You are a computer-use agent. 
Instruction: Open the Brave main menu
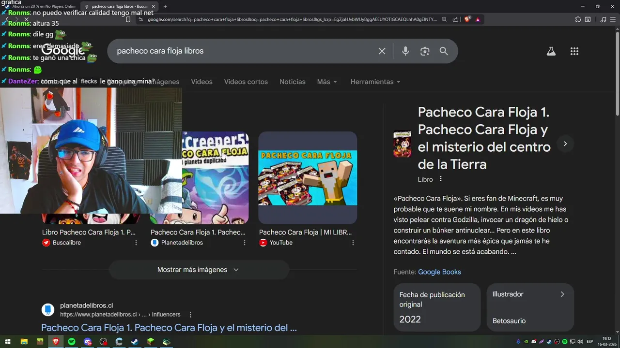613,19
